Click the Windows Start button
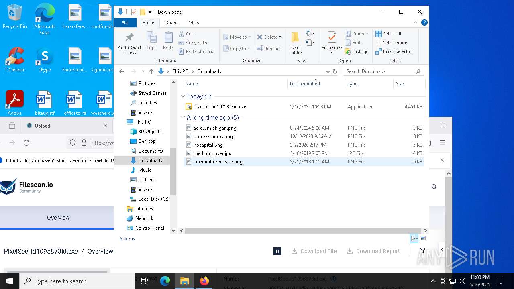 (10, 281)
